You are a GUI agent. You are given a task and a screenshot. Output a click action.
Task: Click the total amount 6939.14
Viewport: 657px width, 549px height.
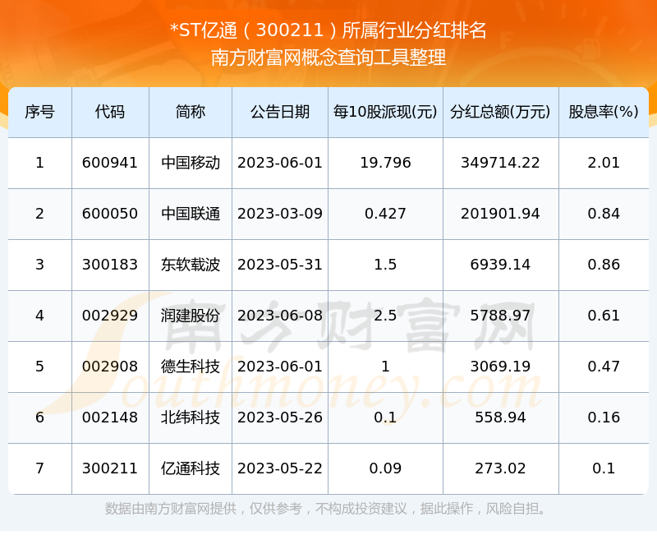[x=500, y=265]
